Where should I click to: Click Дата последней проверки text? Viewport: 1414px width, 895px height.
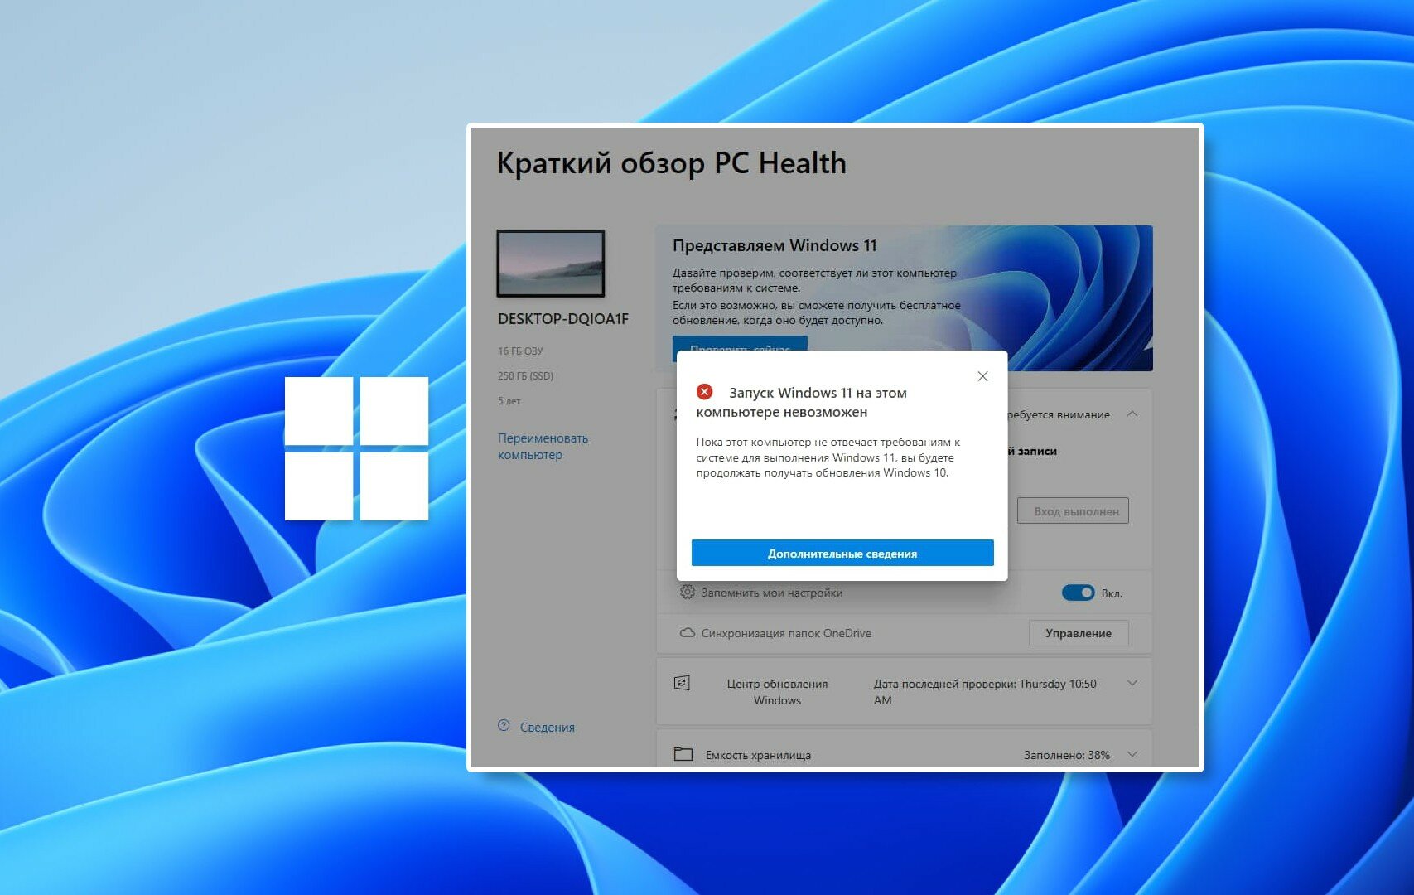pos(985,692)
